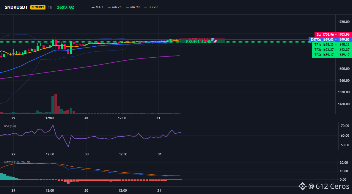This screenshot has width=352, height=194.
Task: Click the 612 Ceros author text
Action: 333,186
